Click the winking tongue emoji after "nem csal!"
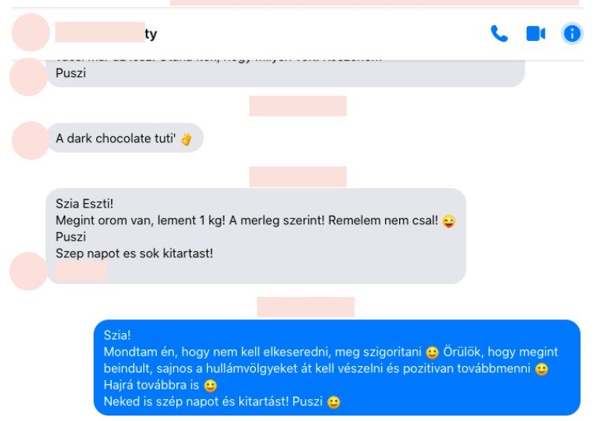The width and height of the screenshot is (615, 421). 449,221
